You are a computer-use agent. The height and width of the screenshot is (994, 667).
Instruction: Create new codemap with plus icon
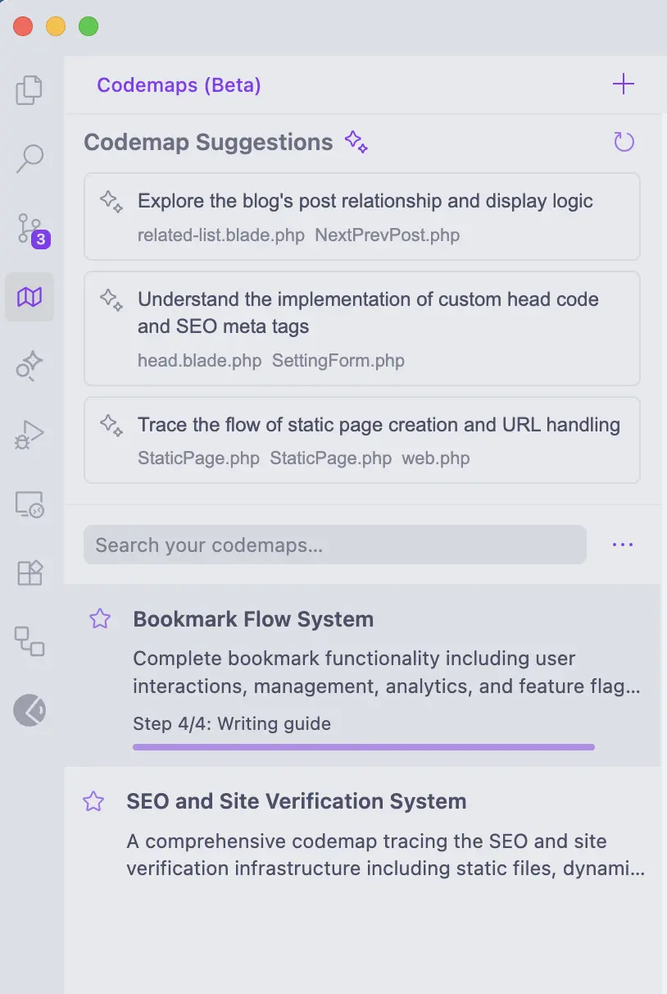coord(623,84)
